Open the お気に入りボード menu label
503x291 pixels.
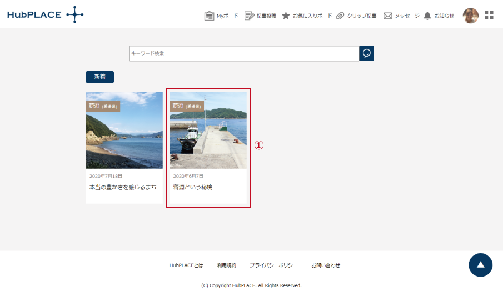pyautogui.click(x=312, y=16)
